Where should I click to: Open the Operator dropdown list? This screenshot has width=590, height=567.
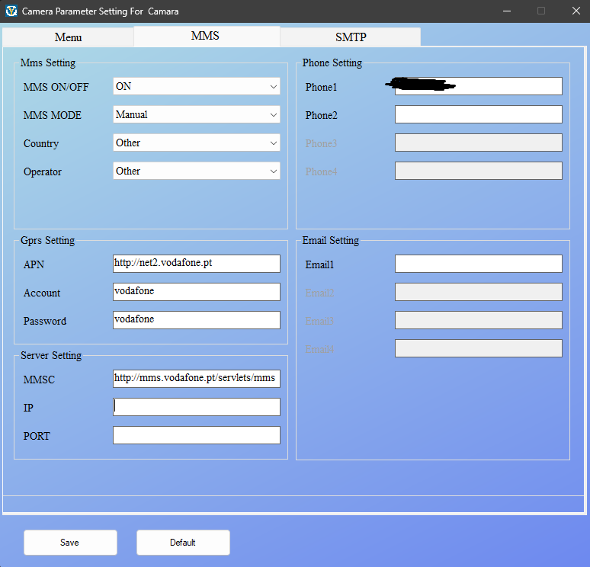197,171
